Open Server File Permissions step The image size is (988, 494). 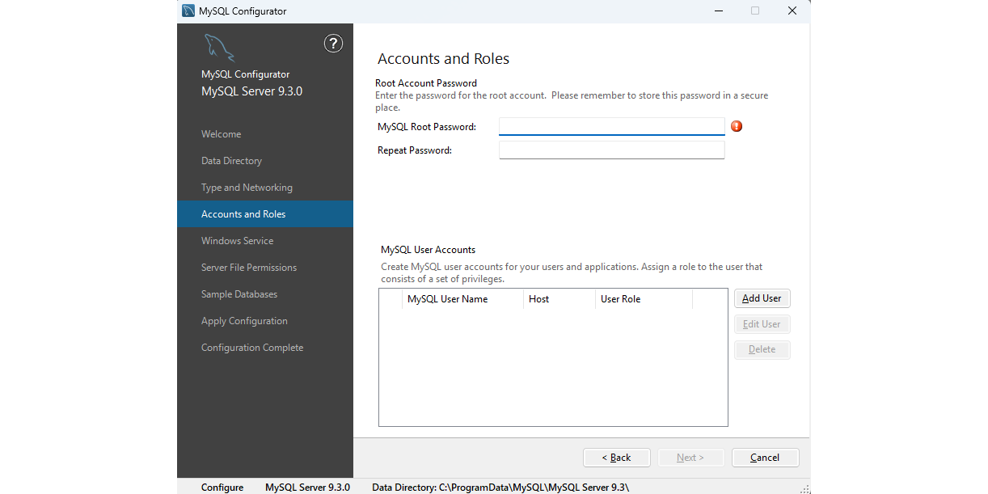249,268
